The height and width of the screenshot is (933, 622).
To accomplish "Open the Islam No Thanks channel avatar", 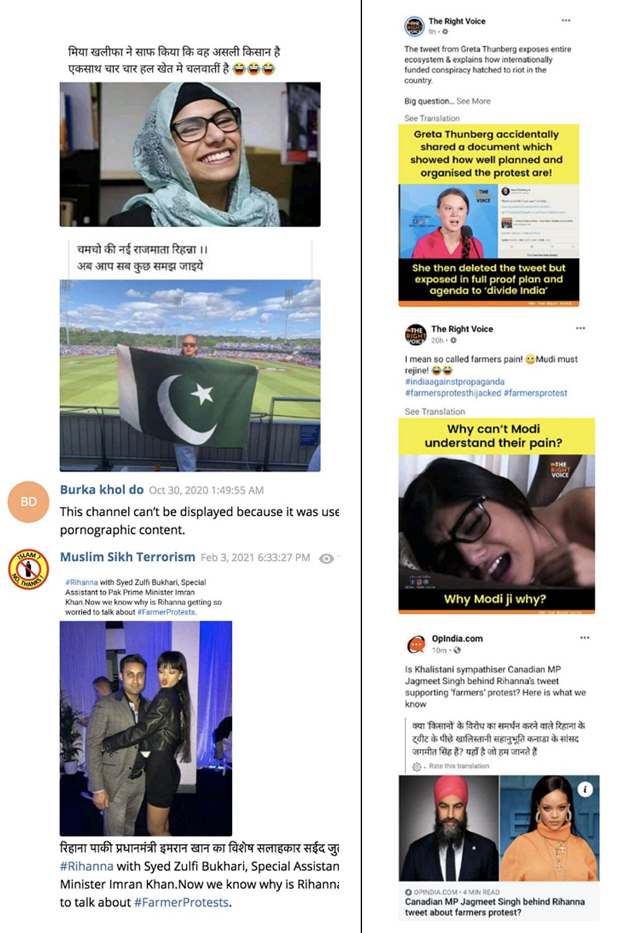I will point(29,569).
